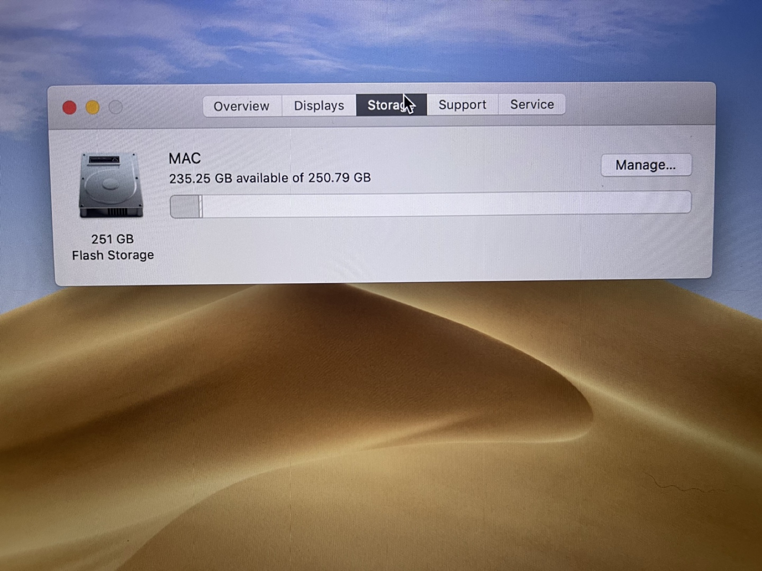This screenshot has height=571, width=762.
Task: Close the About This Mac window
Action: [69, 108]
